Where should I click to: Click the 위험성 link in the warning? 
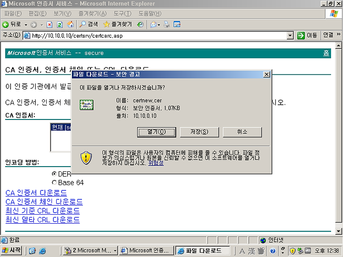156,163
